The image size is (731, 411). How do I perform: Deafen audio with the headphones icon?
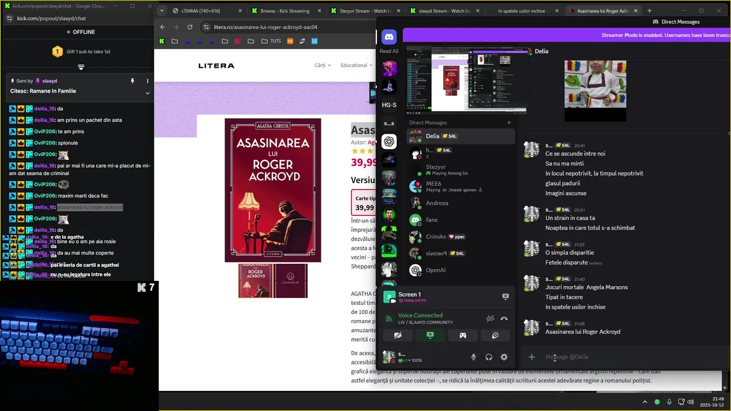tap(489, 357)
